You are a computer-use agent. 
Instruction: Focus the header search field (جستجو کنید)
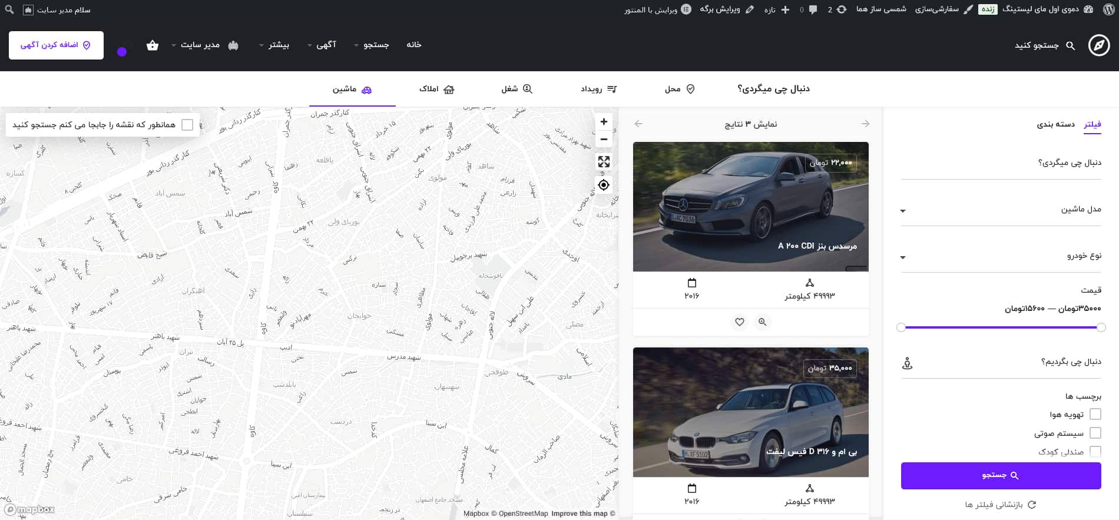(1044, 45)
